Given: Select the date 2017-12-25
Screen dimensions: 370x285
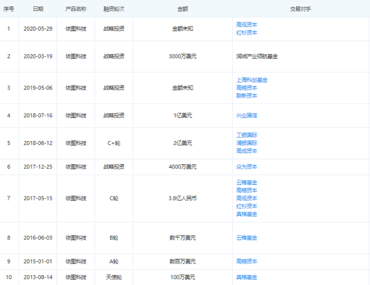Looking at the screenshot, I should click(38, 166).
